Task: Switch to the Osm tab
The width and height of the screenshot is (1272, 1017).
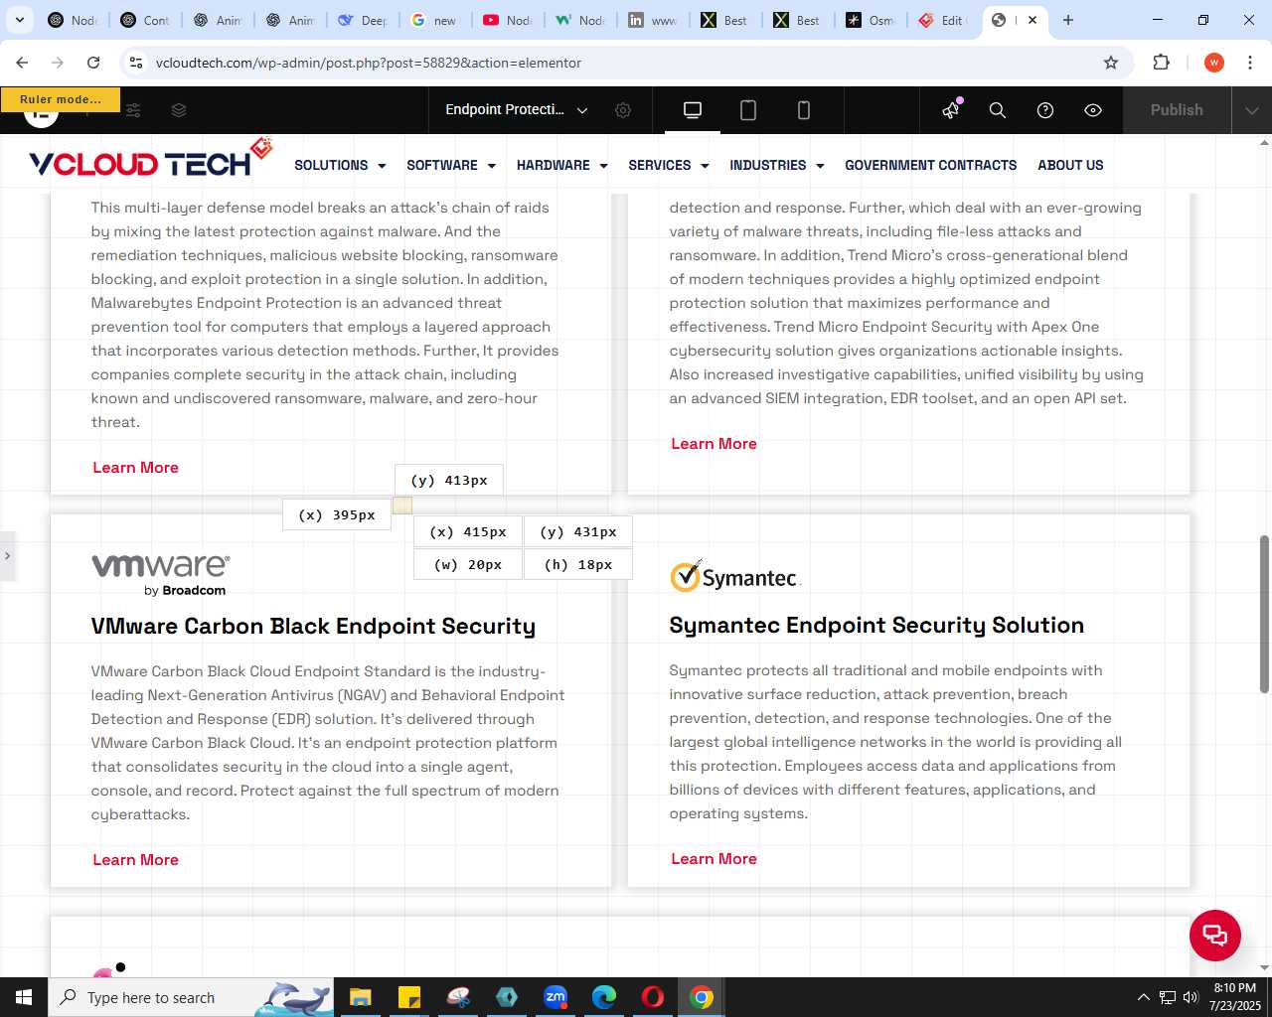Action: tap(870, 20)
